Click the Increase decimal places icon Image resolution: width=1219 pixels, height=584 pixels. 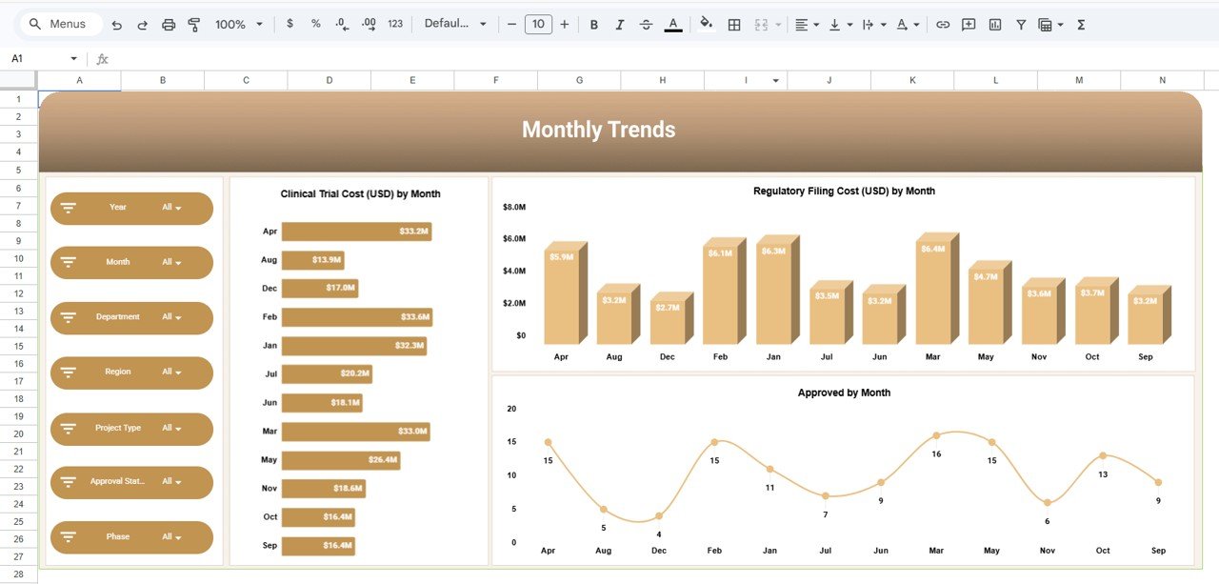click(367, 24)
